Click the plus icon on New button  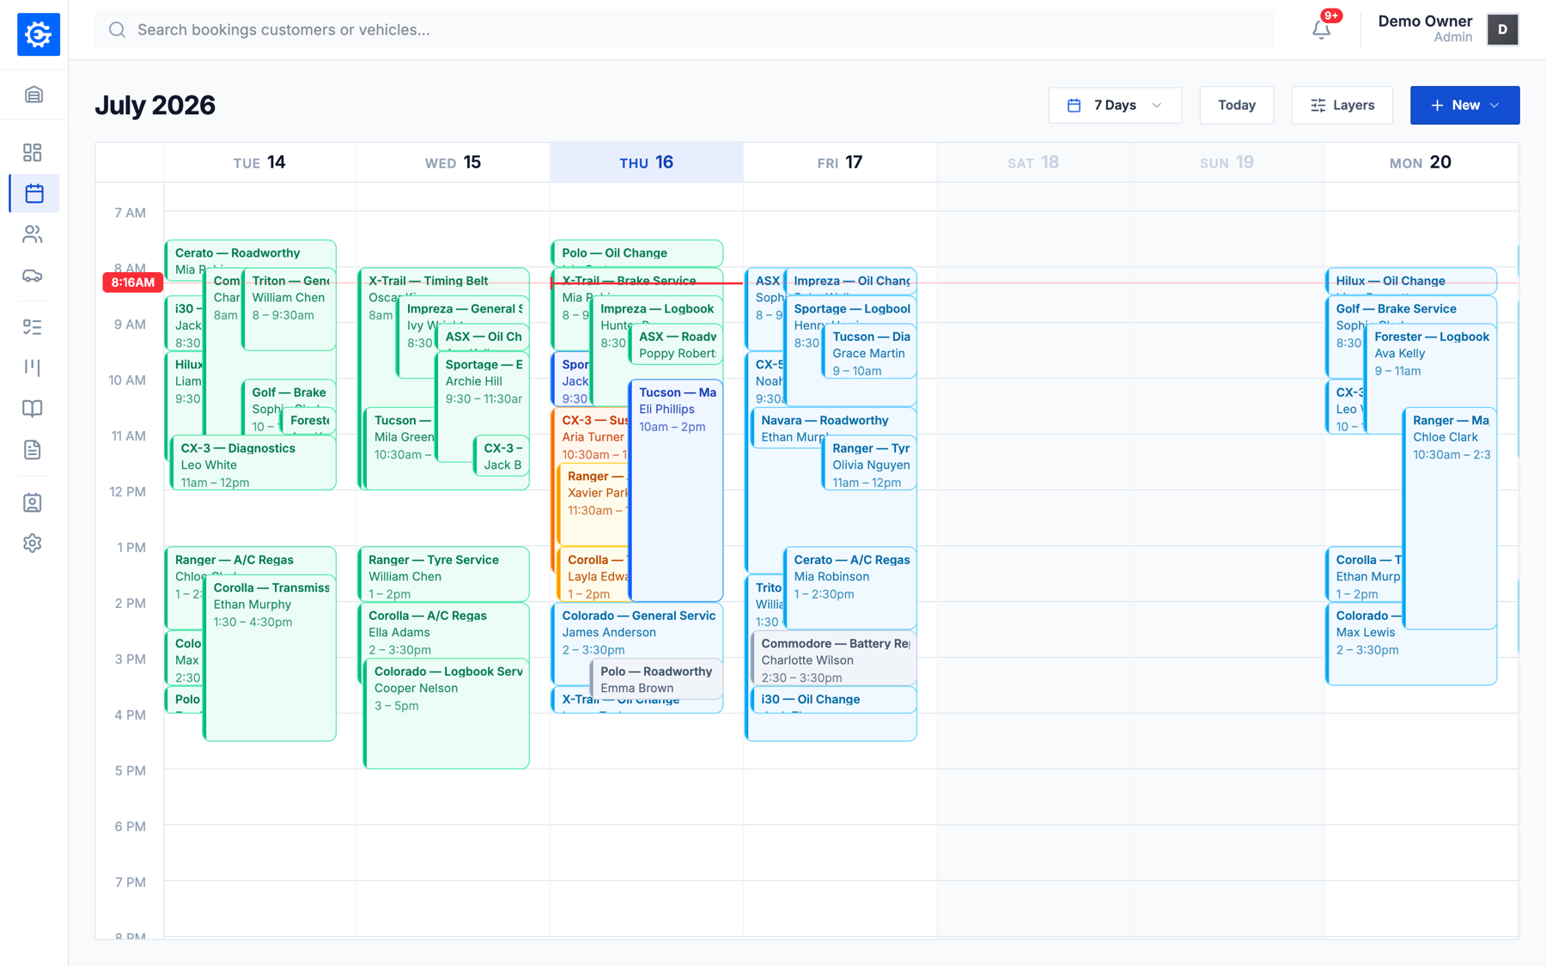coord(1437,105)
